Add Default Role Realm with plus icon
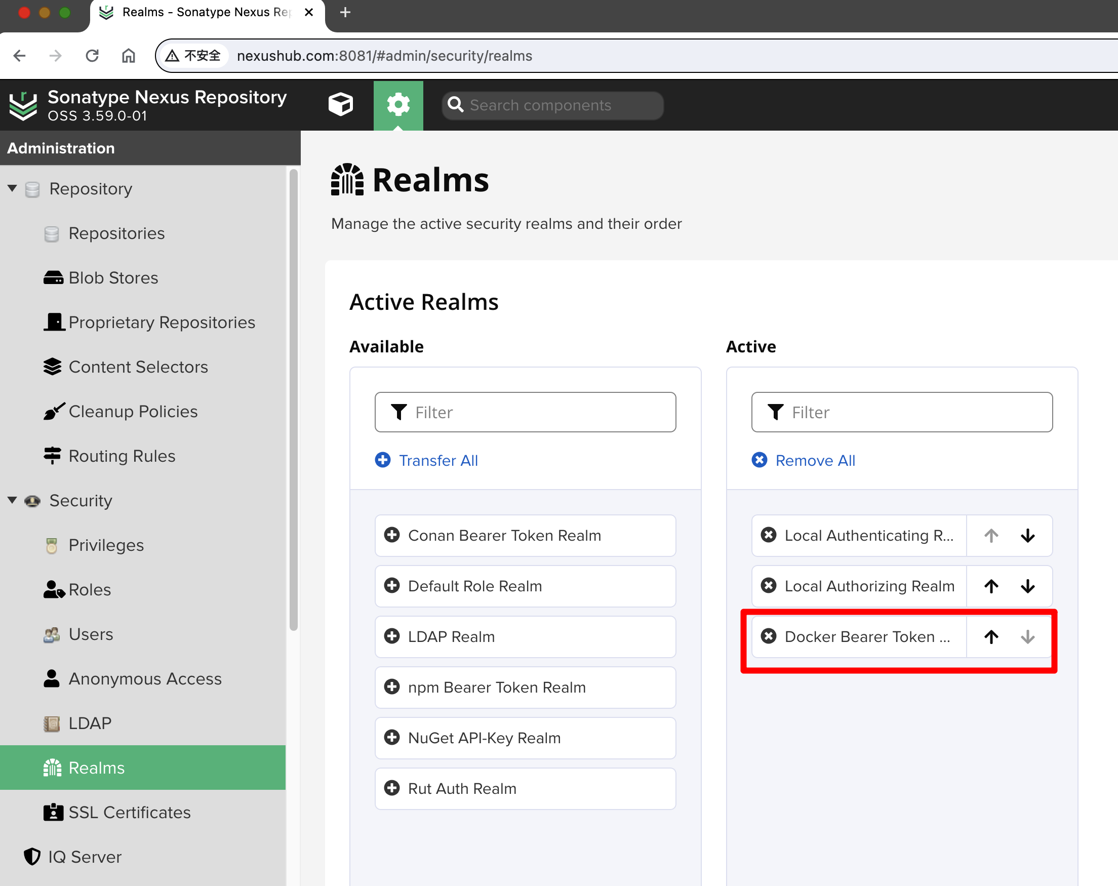This screenshot has width=1118, height=886. tap(392, 585)
